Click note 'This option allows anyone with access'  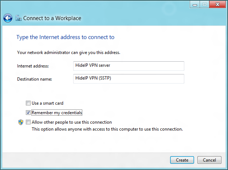[x=107, y=129]
